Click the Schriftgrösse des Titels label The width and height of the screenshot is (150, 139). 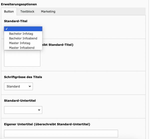(23, 77)
